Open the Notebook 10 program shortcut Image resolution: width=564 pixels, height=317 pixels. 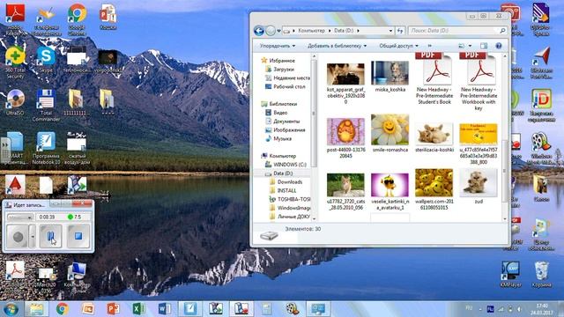(x=46, y=147)
